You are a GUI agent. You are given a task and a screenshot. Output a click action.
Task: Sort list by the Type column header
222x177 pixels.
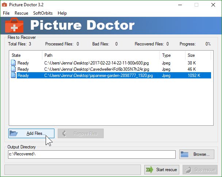tap(172, 55)
